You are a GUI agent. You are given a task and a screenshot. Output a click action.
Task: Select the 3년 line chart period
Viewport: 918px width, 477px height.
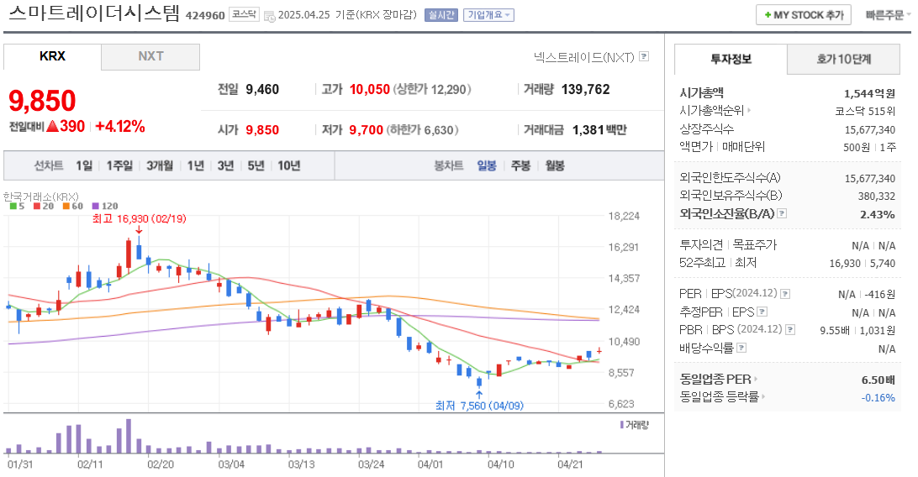pos(226,166)
